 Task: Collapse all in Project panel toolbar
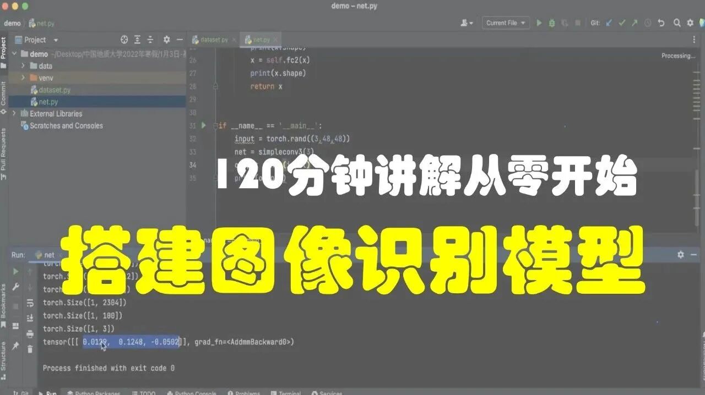tap(150, 40)
